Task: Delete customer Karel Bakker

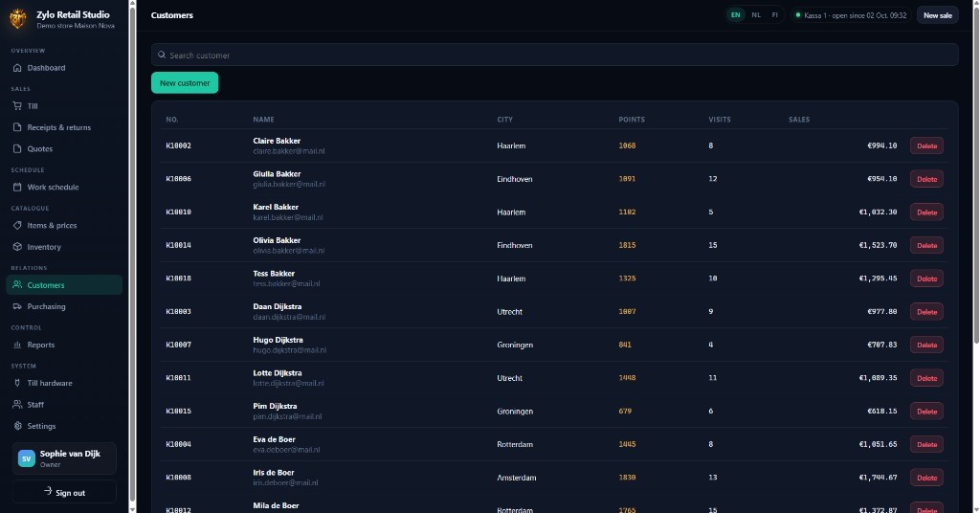Action: pyautogui.click(x=926, y=212)
